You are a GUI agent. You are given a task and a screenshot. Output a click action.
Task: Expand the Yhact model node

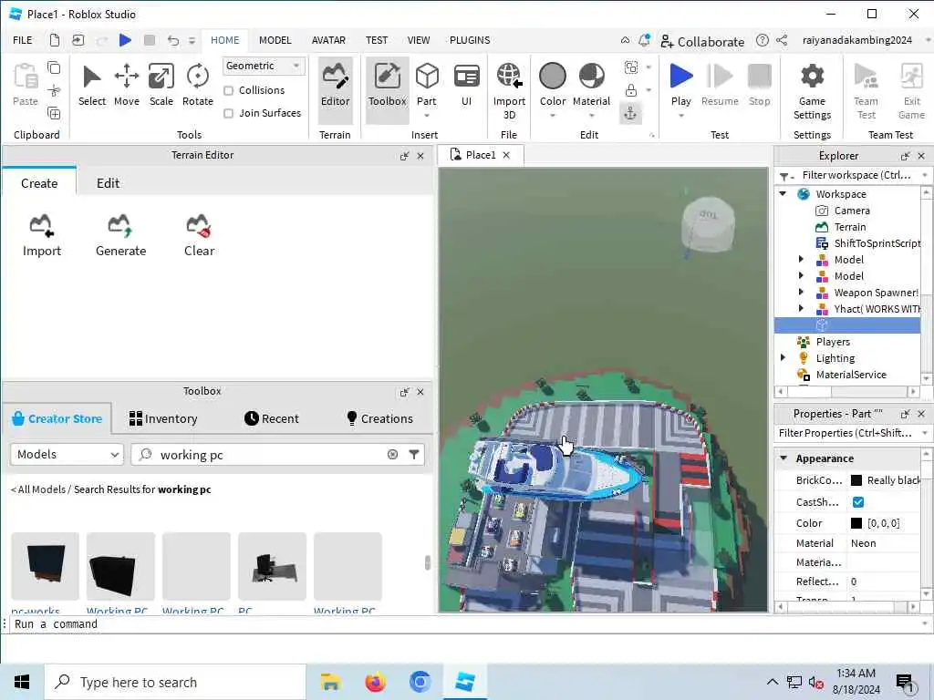(801, 308)
